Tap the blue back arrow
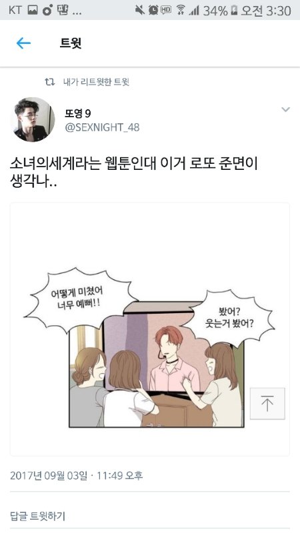This screenshot has width=300, height=533. coord(23,43)
